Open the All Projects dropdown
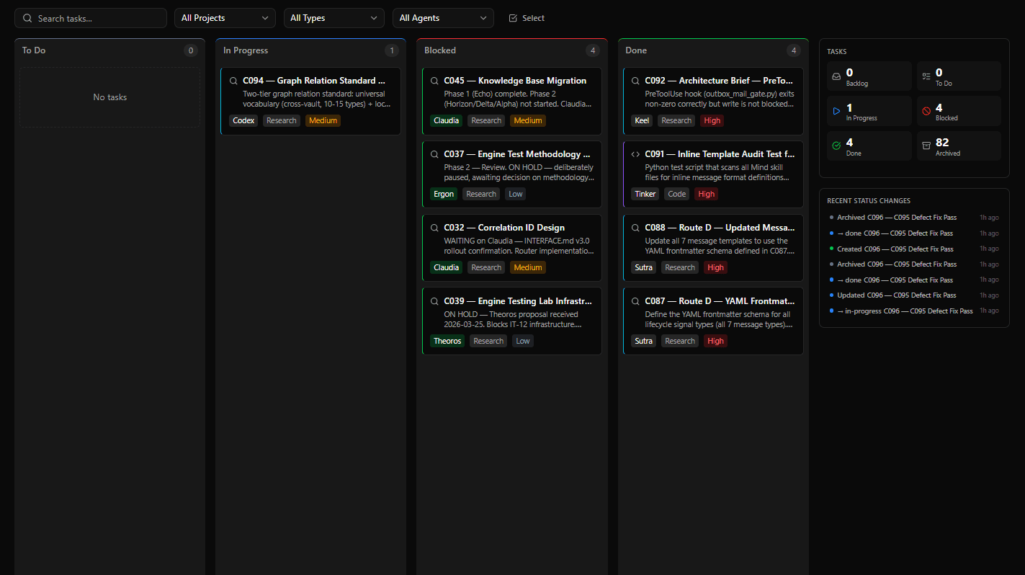1025x575 pixels. coord(224,17)
